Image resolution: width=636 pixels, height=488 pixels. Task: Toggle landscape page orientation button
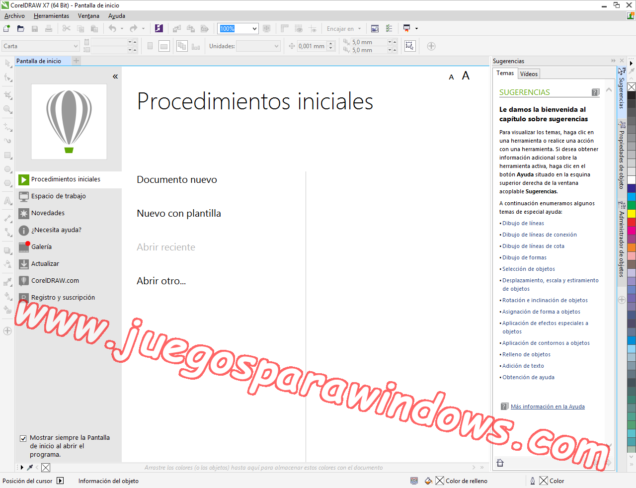pyautogui.click(x=164, y=46)
